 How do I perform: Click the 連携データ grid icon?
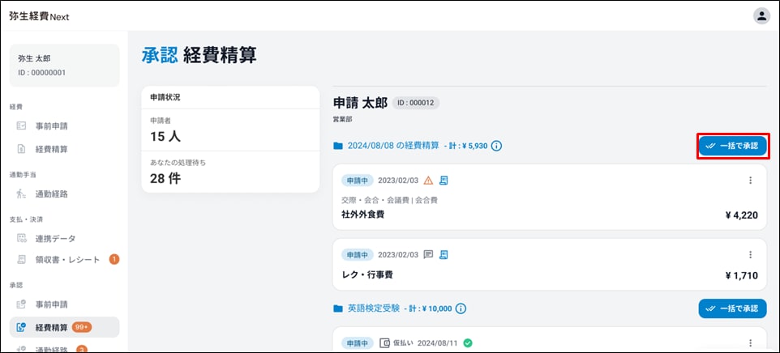[21, 239]
